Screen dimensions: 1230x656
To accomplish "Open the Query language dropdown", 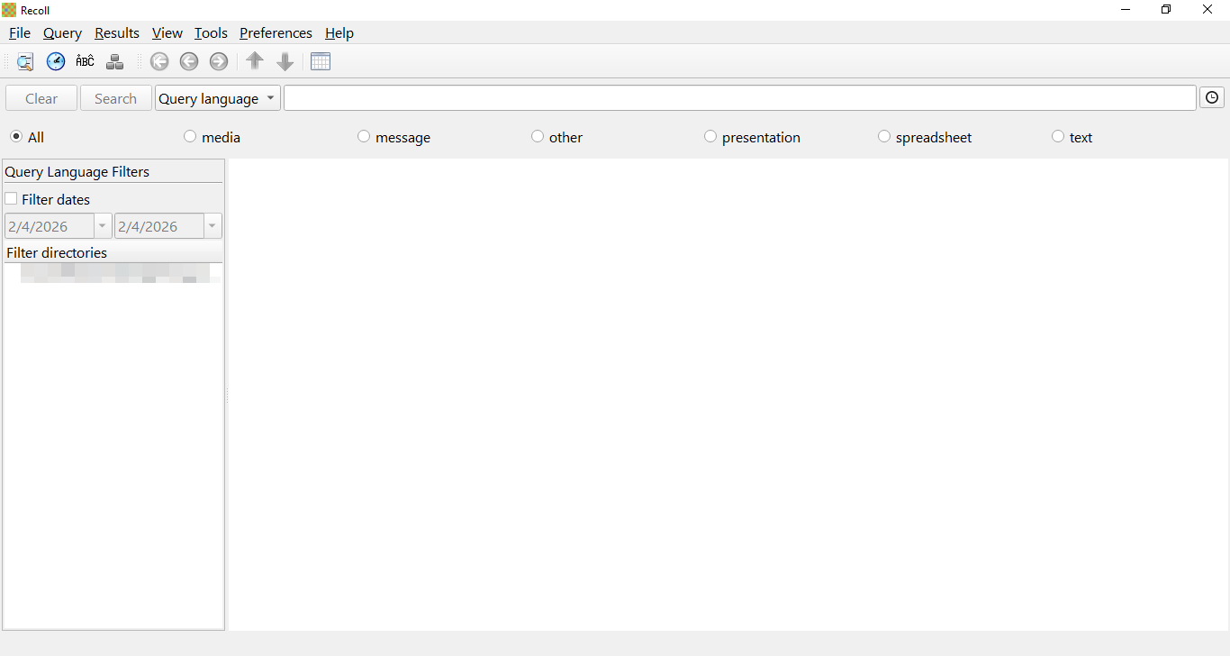I will [x=218, y=98].
